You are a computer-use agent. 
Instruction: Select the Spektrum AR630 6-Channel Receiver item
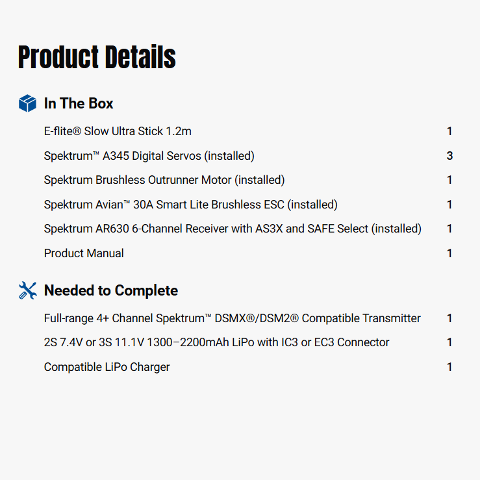tap(233, 229)
